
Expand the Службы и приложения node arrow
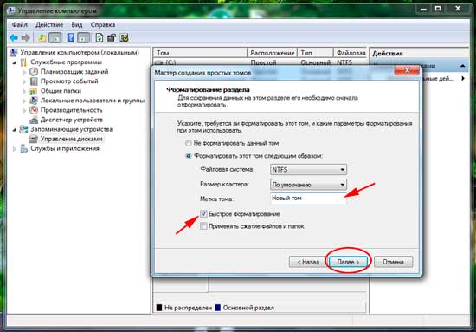click(x=15, y=149)
